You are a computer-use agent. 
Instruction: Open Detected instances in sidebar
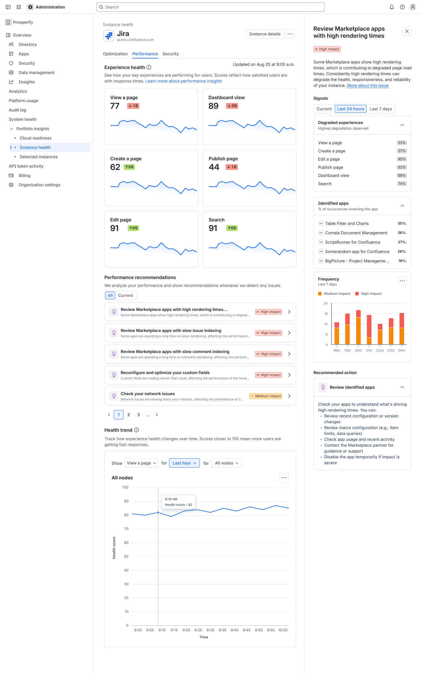click(x=39, y=157)
